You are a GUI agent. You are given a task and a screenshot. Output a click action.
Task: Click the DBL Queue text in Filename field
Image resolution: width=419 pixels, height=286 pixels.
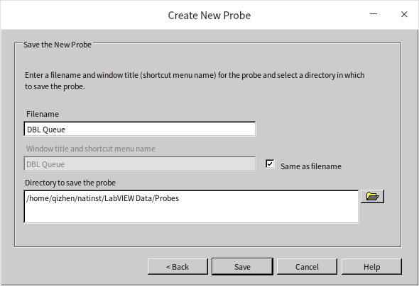[x=46, y=130]
